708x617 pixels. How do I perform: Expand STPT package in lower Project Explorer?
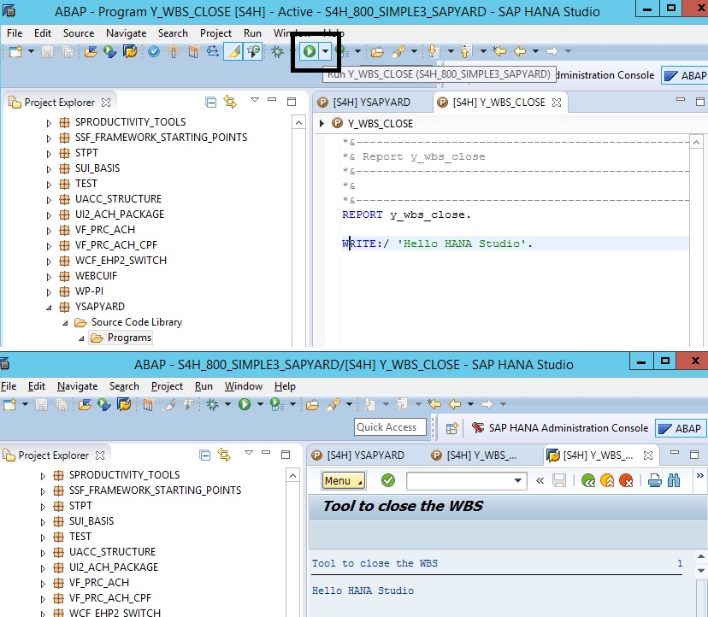tap(43, 507)
